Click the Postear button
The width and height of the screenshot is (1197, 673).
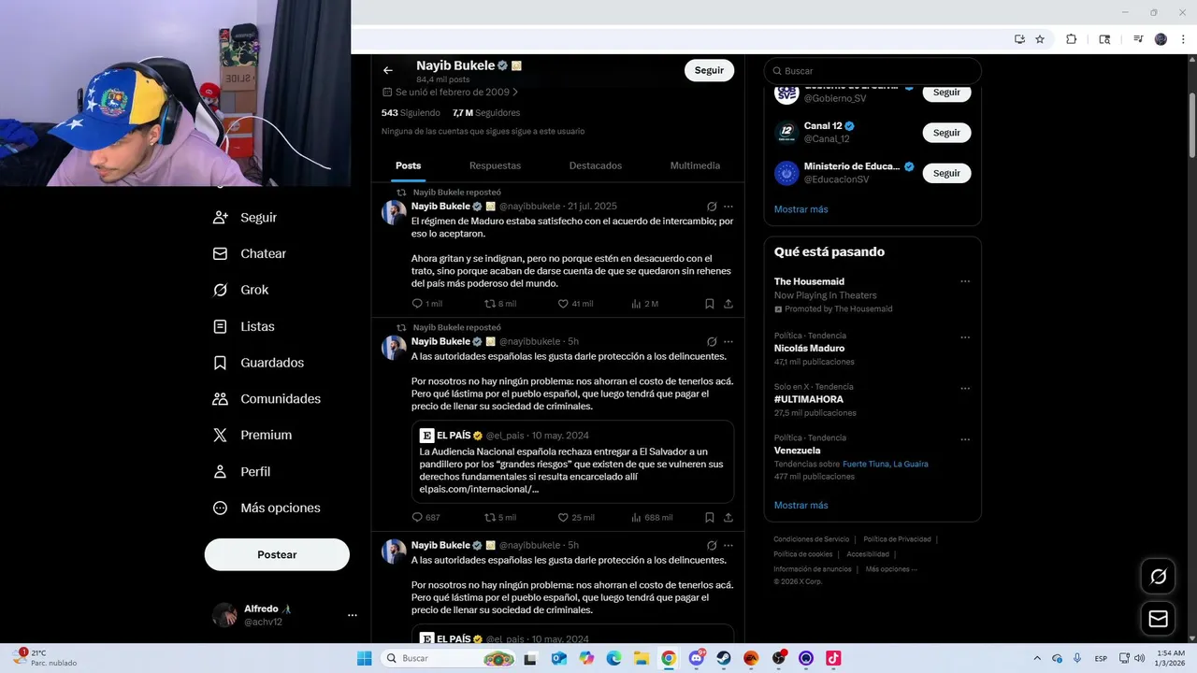tap(277, 554)
